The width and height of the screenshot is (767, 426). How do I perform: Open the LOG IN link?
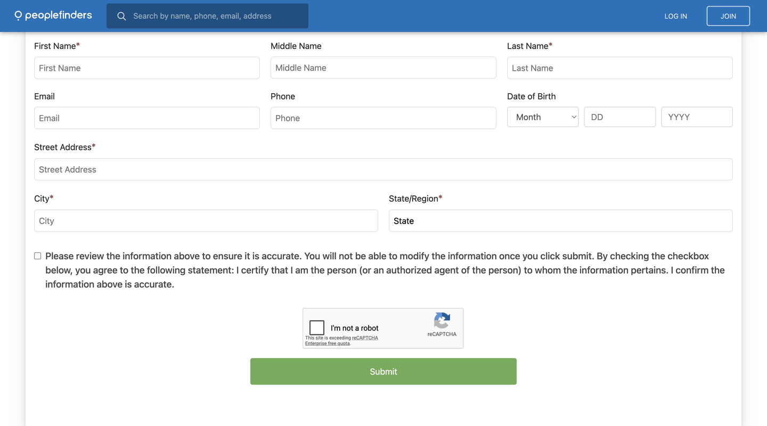(675, 16)
